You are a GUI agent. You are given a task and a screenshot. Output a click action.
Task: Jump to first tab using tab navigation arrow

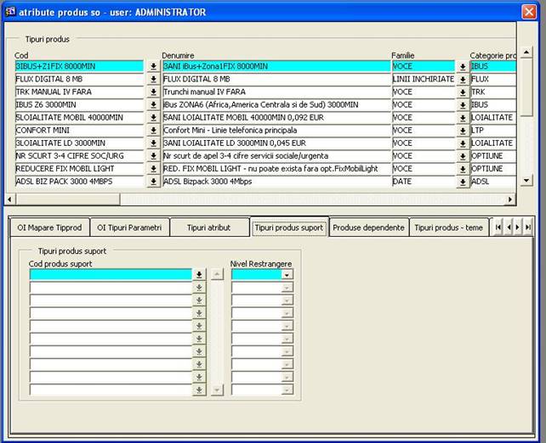(x=498, y=227)
